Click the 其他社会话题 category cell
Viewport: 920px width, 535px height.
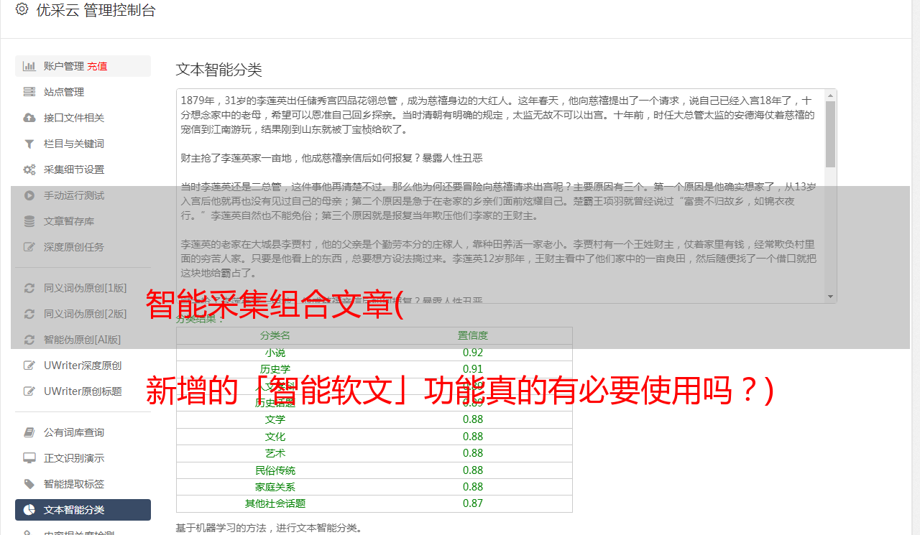click(x=275, y=503)
